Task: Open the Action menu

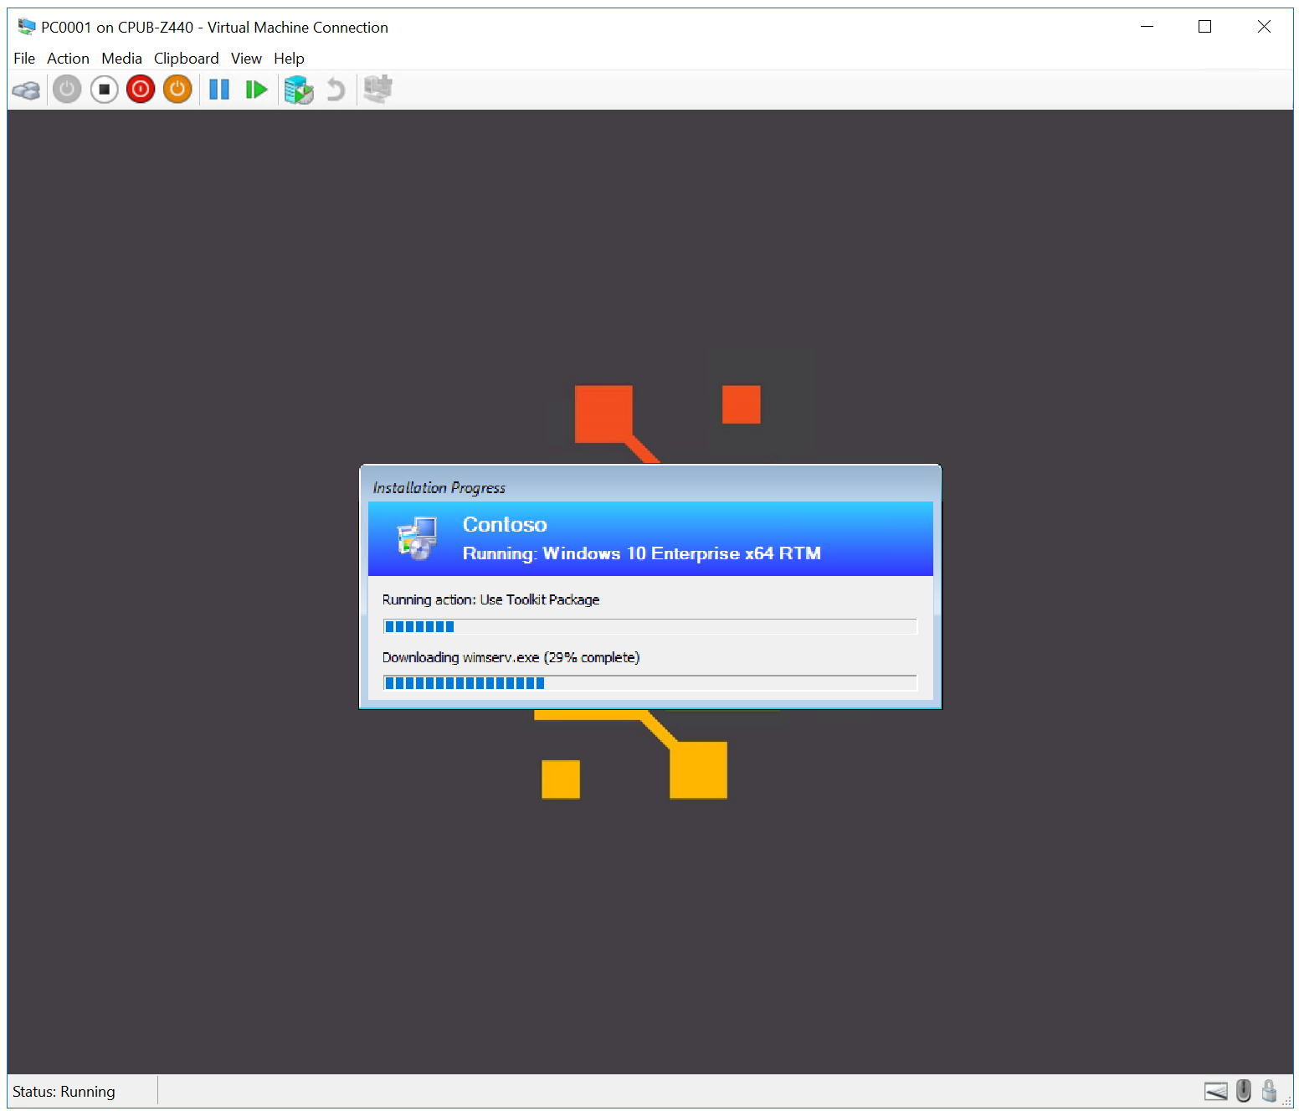Action: click(68, 59)
